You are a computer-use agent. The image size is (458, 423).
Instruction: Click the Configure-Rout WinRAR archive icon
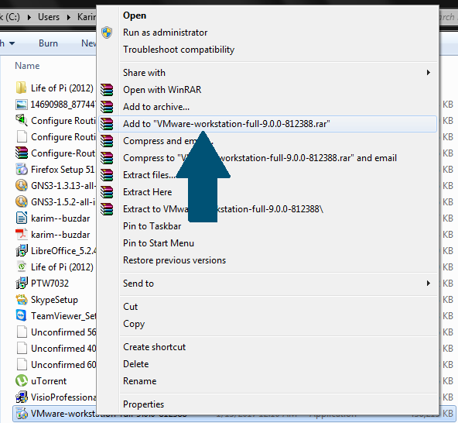[22, 153]
